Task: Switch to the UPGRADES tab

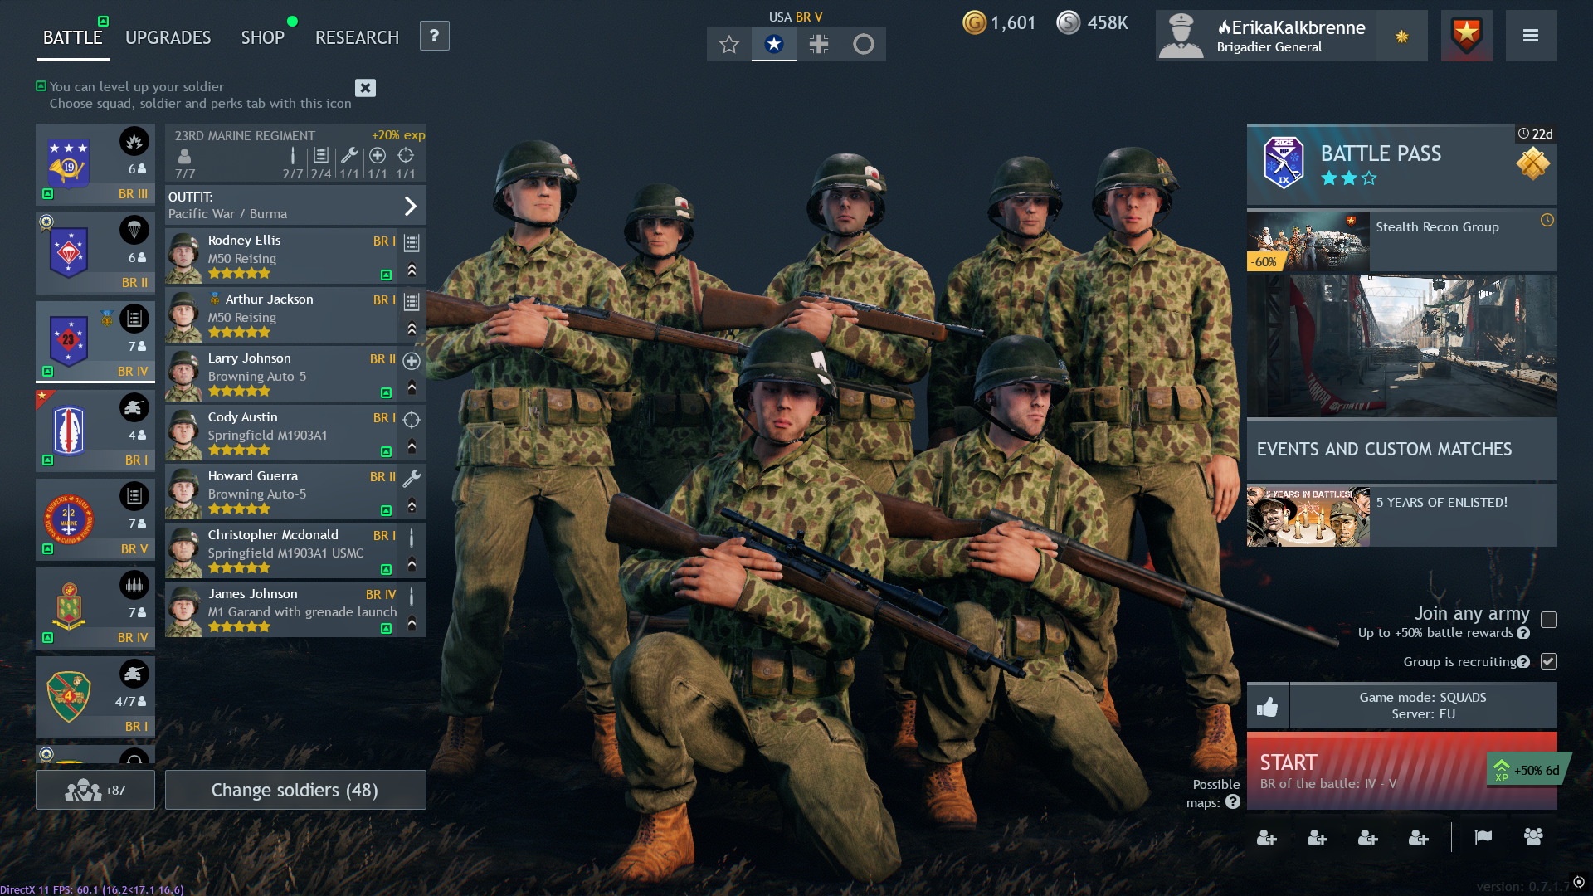Action: click(168, 37)
